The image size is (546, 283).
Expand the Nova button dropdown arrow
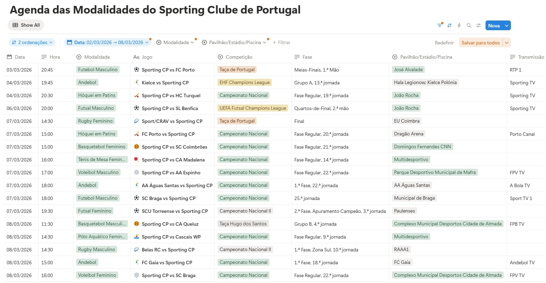[507, 25]
